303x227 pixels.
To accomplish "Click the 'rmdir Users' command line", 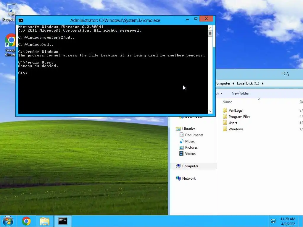I will 36,62.
